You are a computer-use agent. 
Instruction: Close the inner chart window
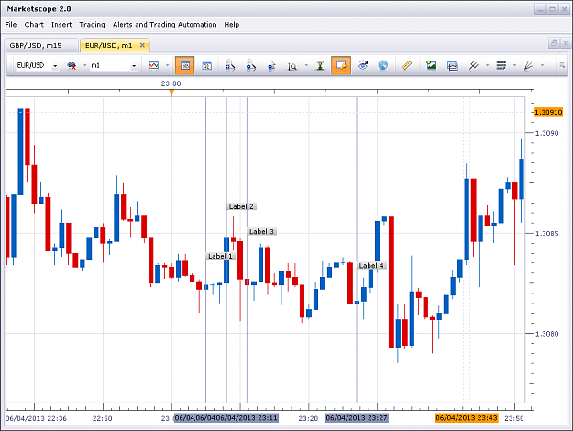[566, 43]
